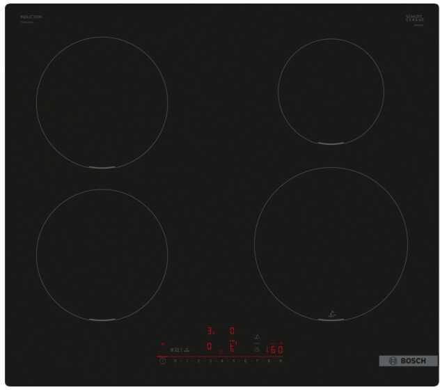Set power slider to level 9

pos(281,361)
